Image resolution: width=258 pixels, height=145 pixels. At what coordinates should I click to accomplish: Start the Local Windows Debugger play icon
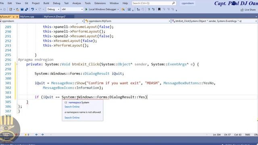point(86,9)
